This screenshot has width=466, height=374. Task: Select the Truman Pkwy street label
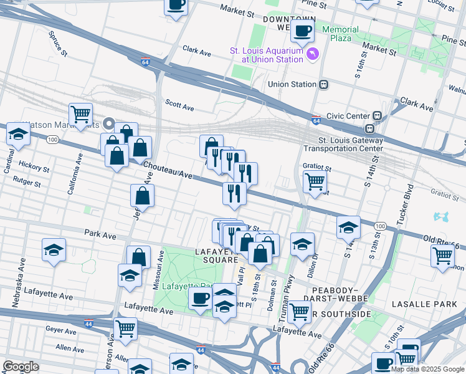(x=287, y=299)
